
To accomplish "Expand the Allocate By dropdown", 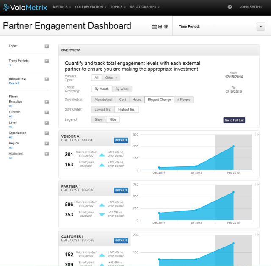I will [x=47, y=79].
